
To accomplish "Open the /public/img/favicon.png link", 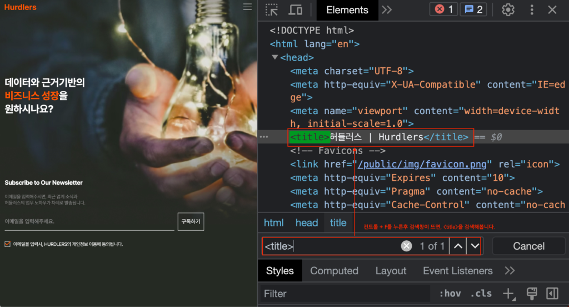I will (422, 164).
